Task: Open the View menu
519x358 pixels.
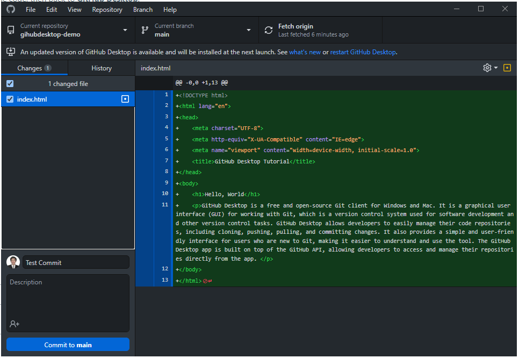Action: 75,10
